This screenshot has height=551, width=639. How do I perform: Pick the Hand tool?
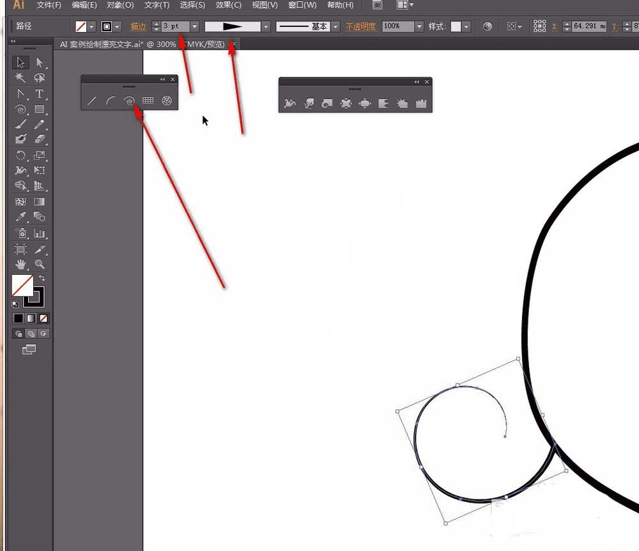pos(20,264)
